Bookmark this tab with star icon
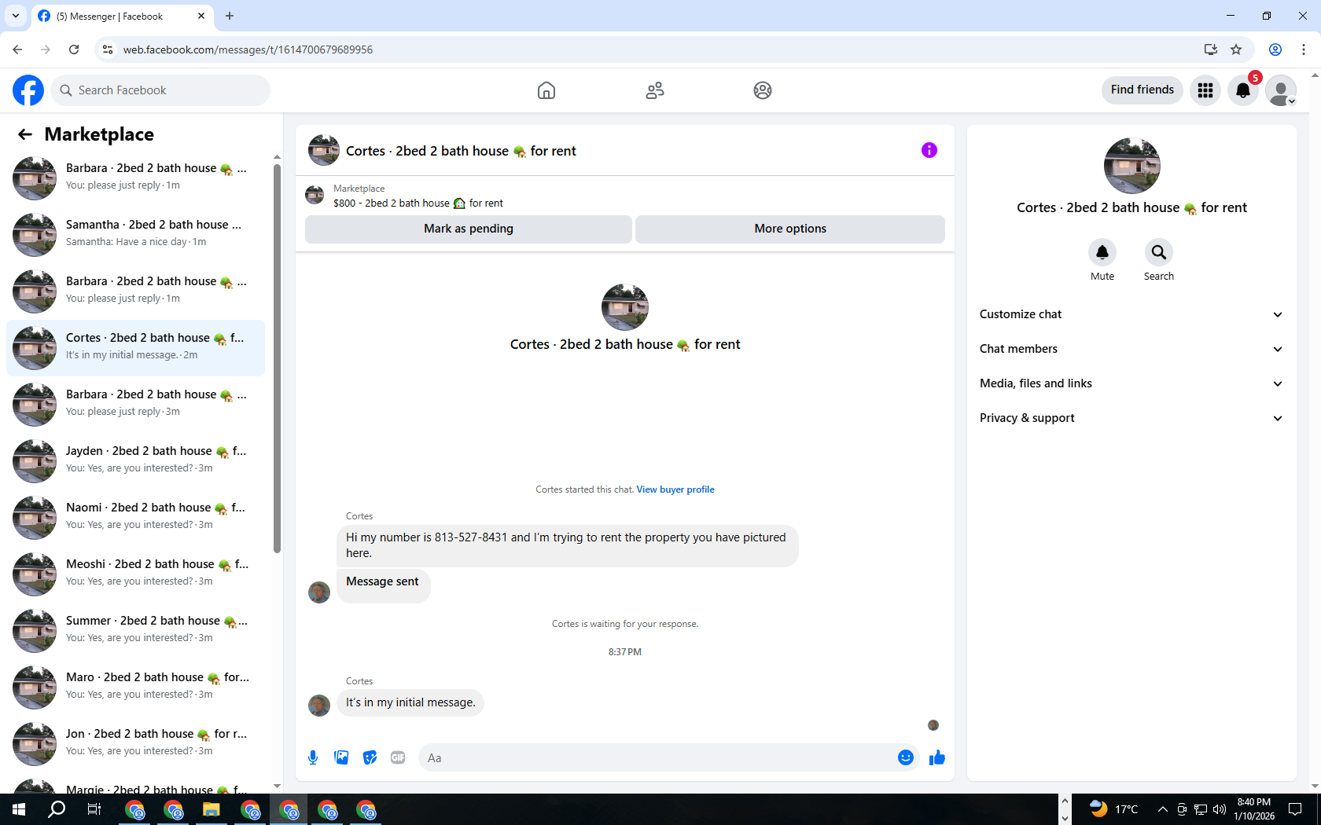This screenshot has width=1321, height=825. coord(1236,49)
